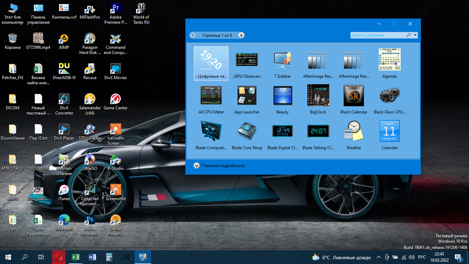Select the Recuva desktop shortcut
This screenshot has width=469, height=264.
point(90,71)
